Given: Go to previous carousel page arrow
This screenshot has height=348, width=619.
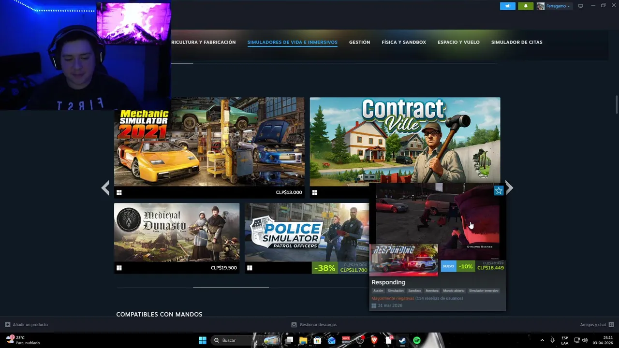Looking at the screenshot, I should [105, 188].
